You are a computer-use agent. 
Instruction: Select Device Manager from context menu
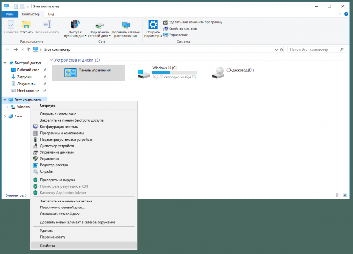coord(57,146)
